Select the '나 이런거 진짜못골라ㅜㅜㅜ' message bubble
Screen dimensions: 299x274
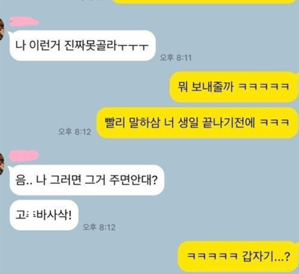click(x=82, y=45)
